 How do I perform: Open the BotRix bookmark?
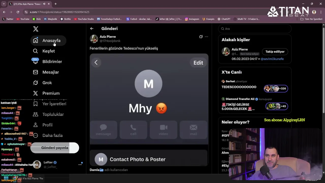(66, 19)
